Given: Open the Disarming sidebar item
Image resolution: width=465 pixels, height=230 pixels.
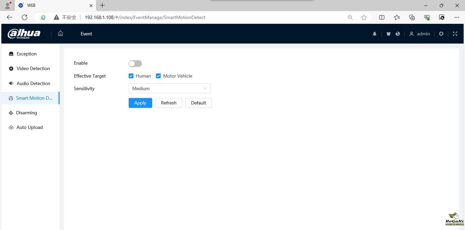Looking at the screenshot, I should [26, 113].
